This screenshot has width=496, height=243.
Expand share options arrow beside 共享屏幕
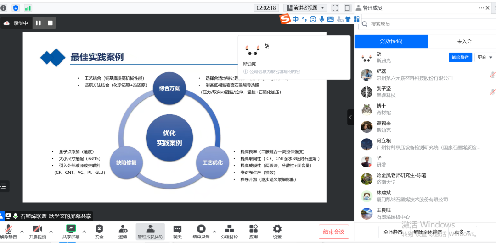[84, 232]
